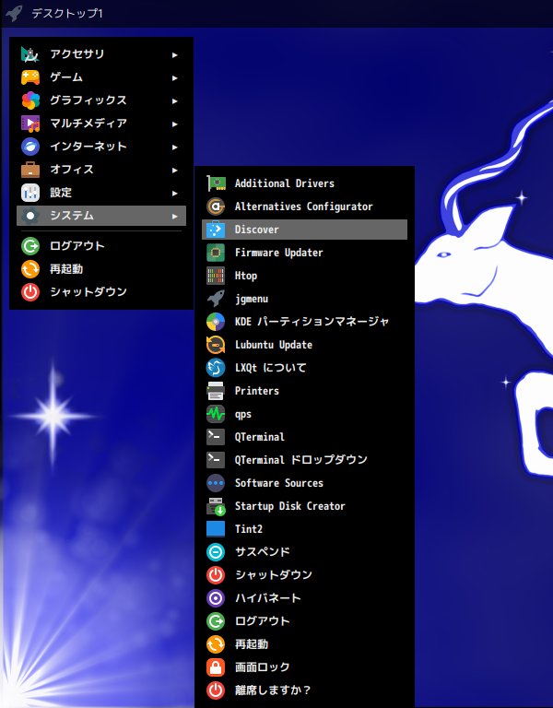Click the ゲーム gamepad icon
Screen dimensions: 553x708
(30, 77)
